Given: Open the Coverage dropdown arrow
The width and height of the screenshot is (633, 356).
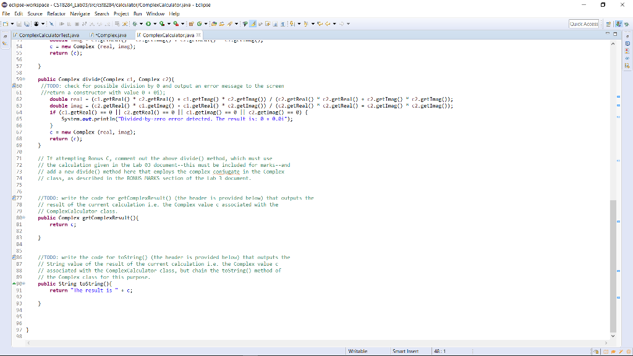Looking at the screenshot, I should click(169, 24).
